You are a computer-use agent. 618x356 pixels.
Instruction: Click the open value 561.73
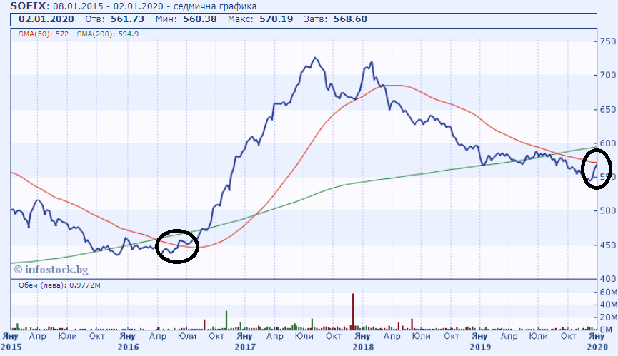(x=127, y=19)
